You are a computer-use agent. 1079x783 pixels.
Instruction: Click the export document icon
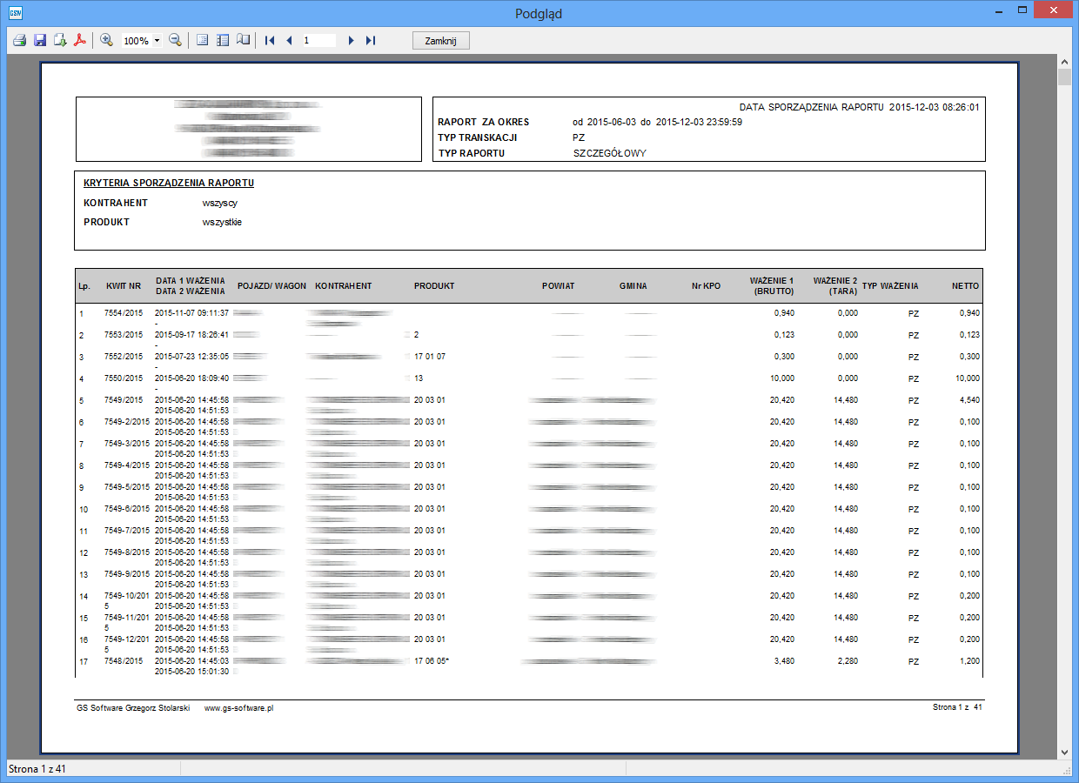tap(59, 40)
